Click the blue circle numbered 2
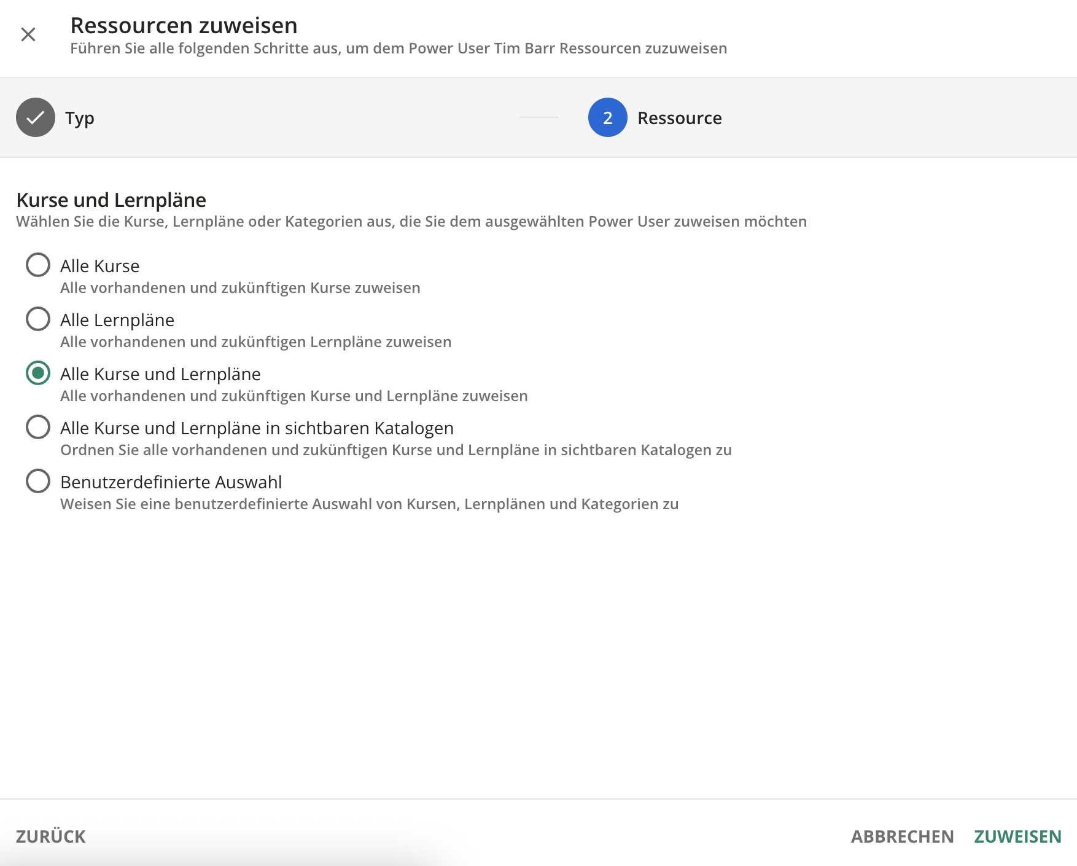 point(607,117)
